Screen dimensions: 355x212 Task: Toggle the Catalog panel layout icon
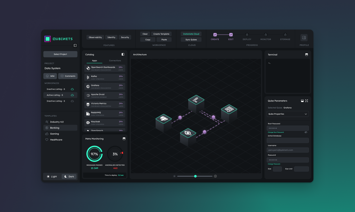pyautogui.click(x=123, y=54)
